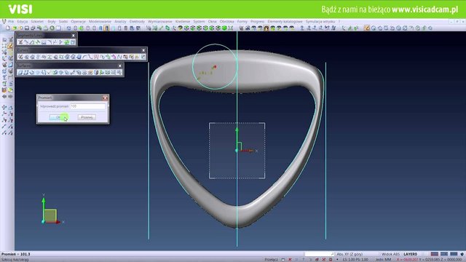
Task: Click OK in the Promień dialog
Action: tap(58, 117)
